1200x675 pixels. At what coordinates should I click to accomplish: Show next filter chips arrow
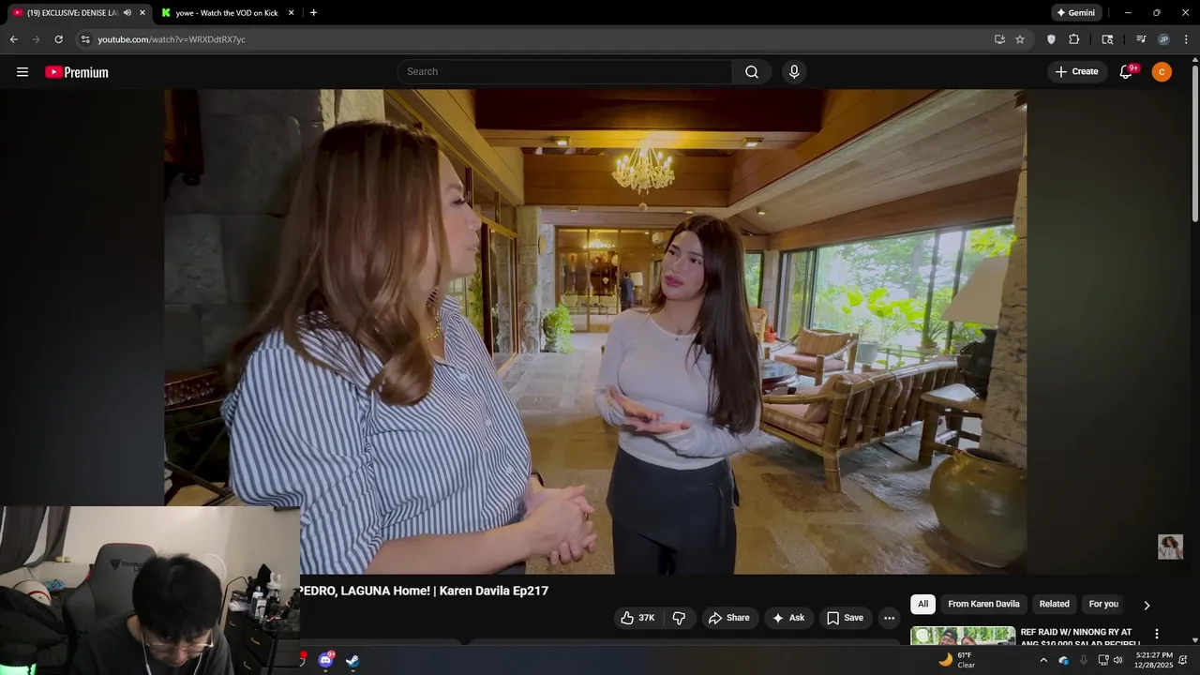tap(1146, 605)
